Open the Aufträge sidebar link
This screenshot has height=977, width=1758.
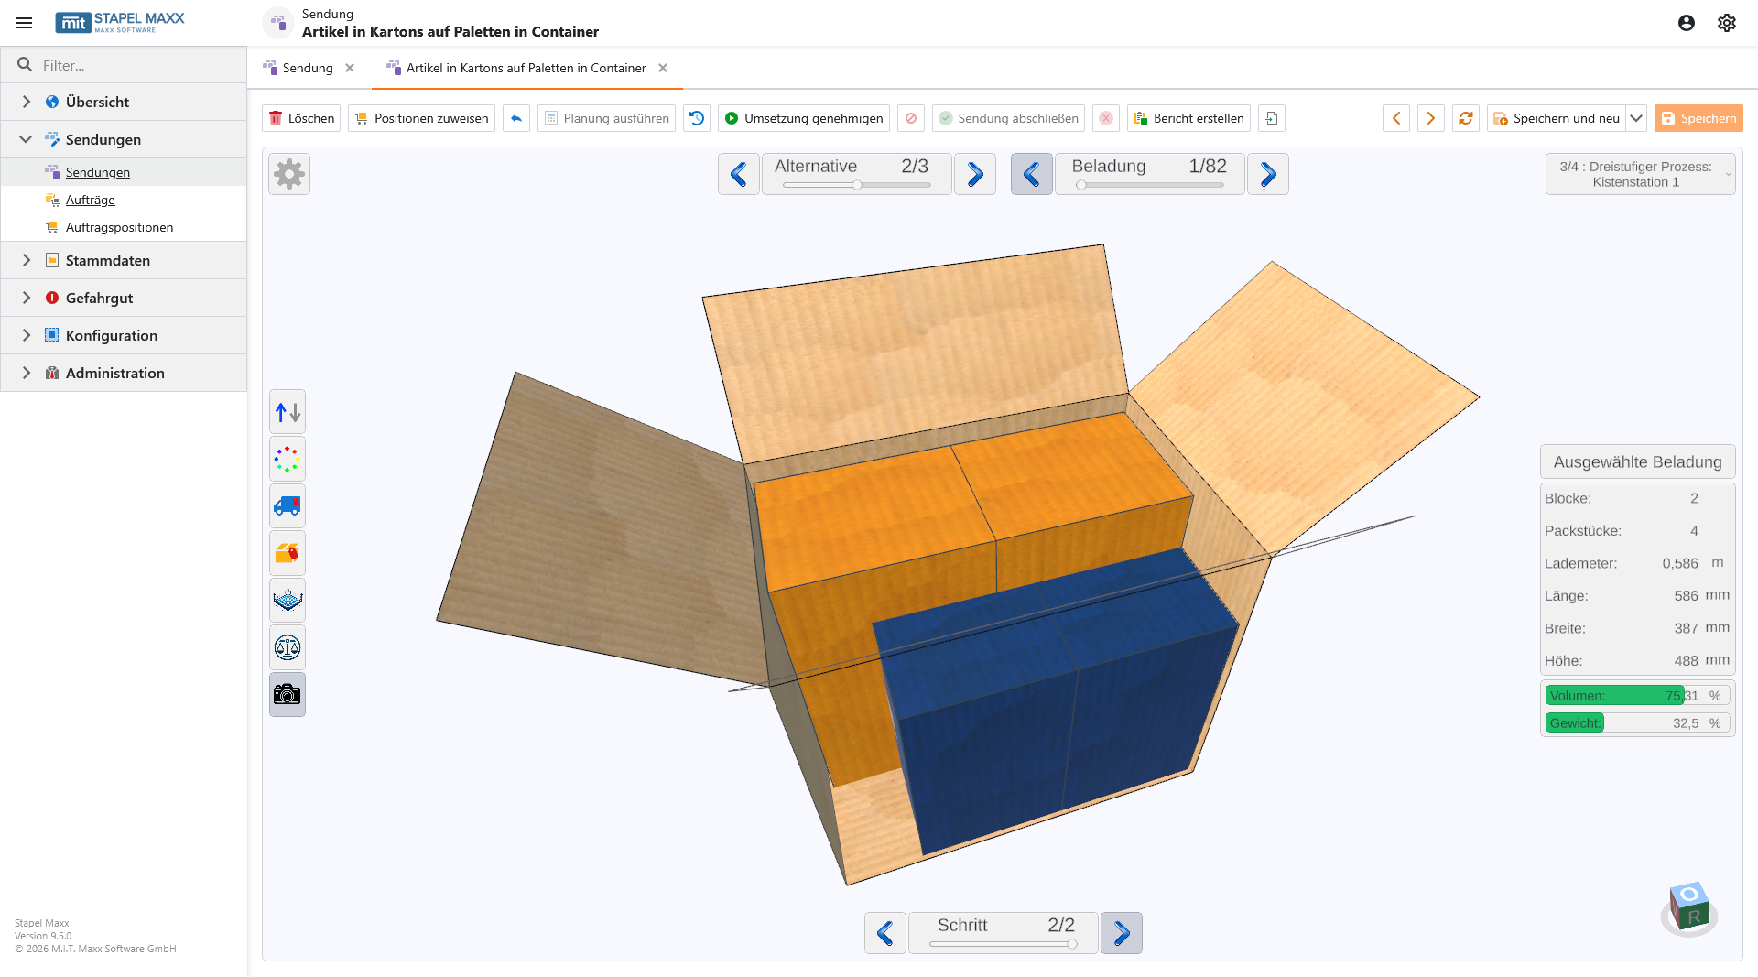pos(91,200)
